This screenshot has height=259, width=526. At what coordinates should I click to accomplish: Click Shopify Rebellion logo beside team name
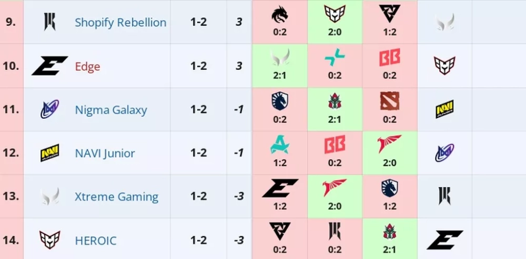[x=49, y=22]
